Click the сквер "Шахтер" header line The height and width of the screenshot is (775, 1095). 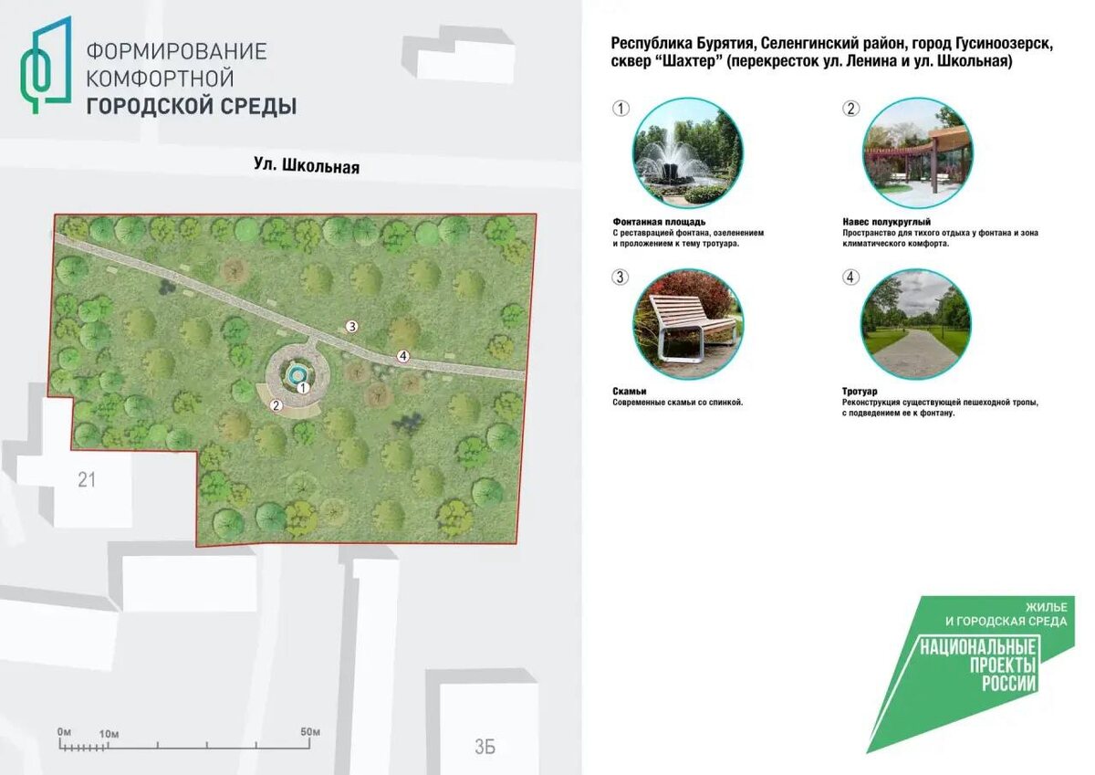(811, 62)
